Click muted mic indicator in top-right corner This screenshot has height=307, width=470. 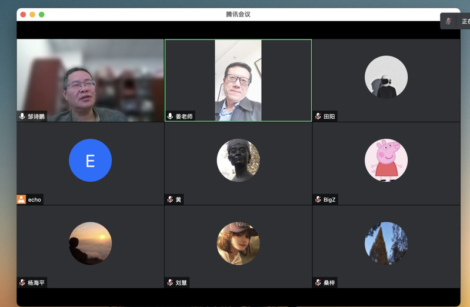(449, 21)
